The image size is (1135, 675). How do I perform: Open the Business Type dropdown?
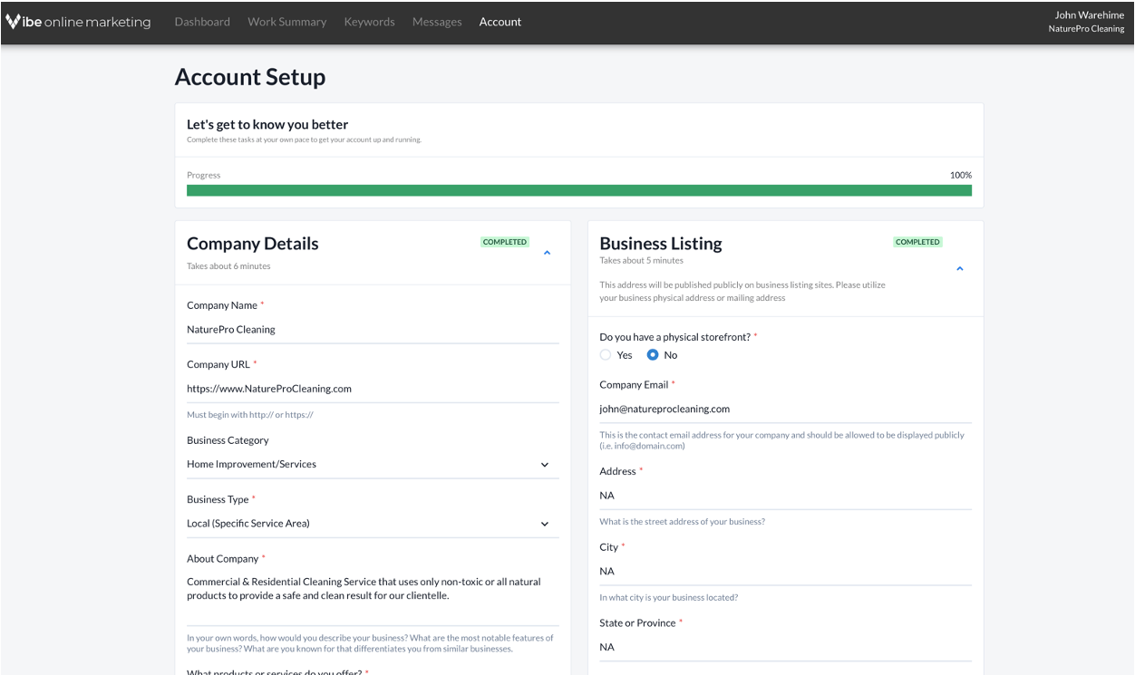(x=372, y=524)
